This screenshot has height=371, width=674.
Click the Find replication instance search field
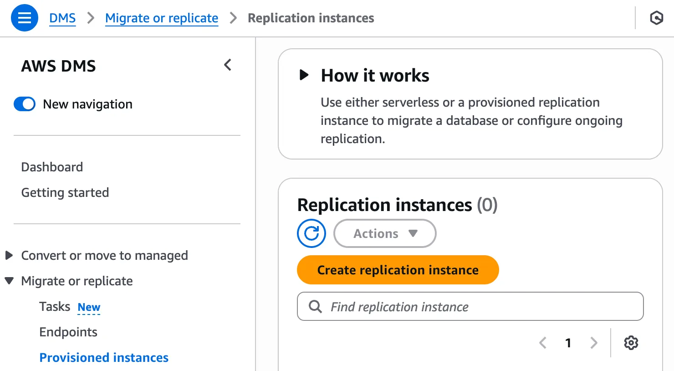(478, 306)
